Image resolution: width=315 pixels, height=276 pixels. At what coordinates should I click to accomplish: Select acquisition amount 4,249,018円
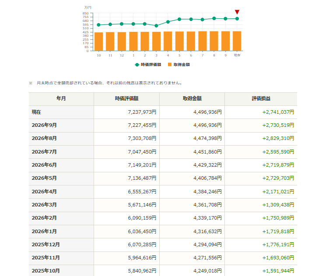(207, 271)
